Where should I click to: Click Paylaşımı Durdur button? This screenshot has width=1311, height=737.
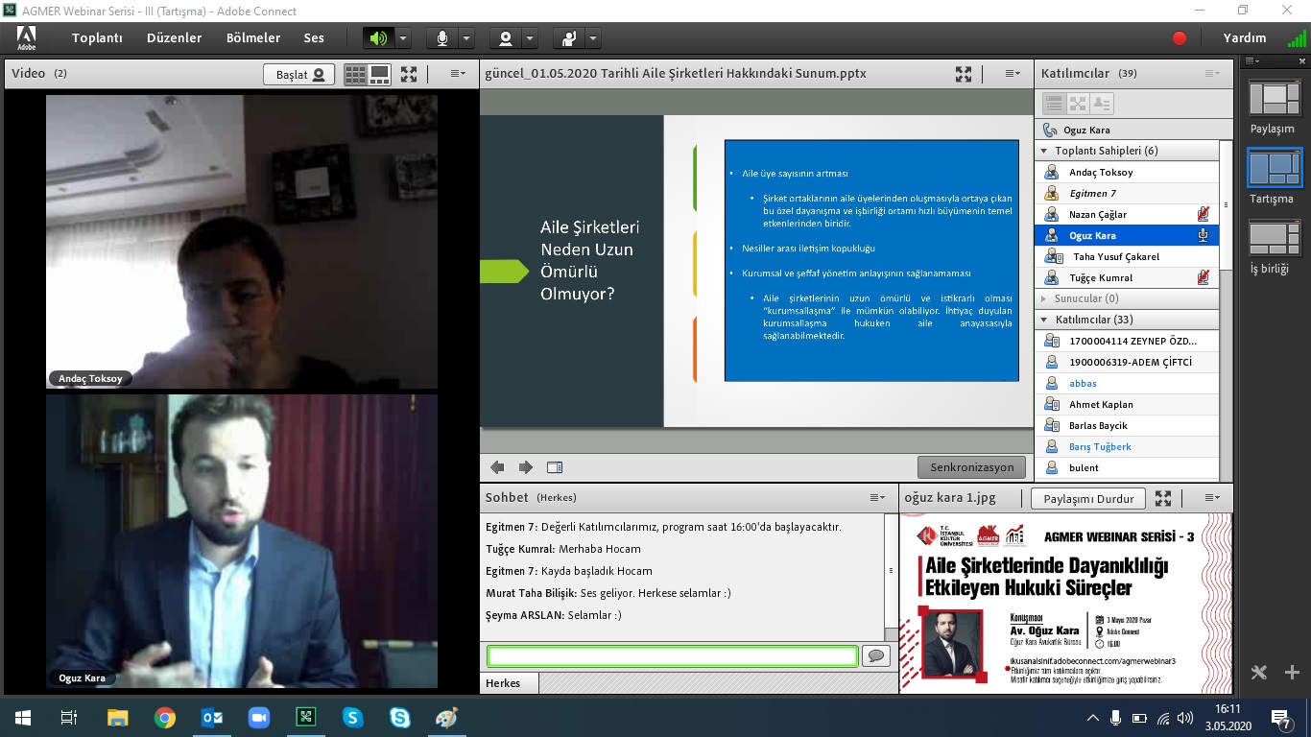pos(1088,498)
